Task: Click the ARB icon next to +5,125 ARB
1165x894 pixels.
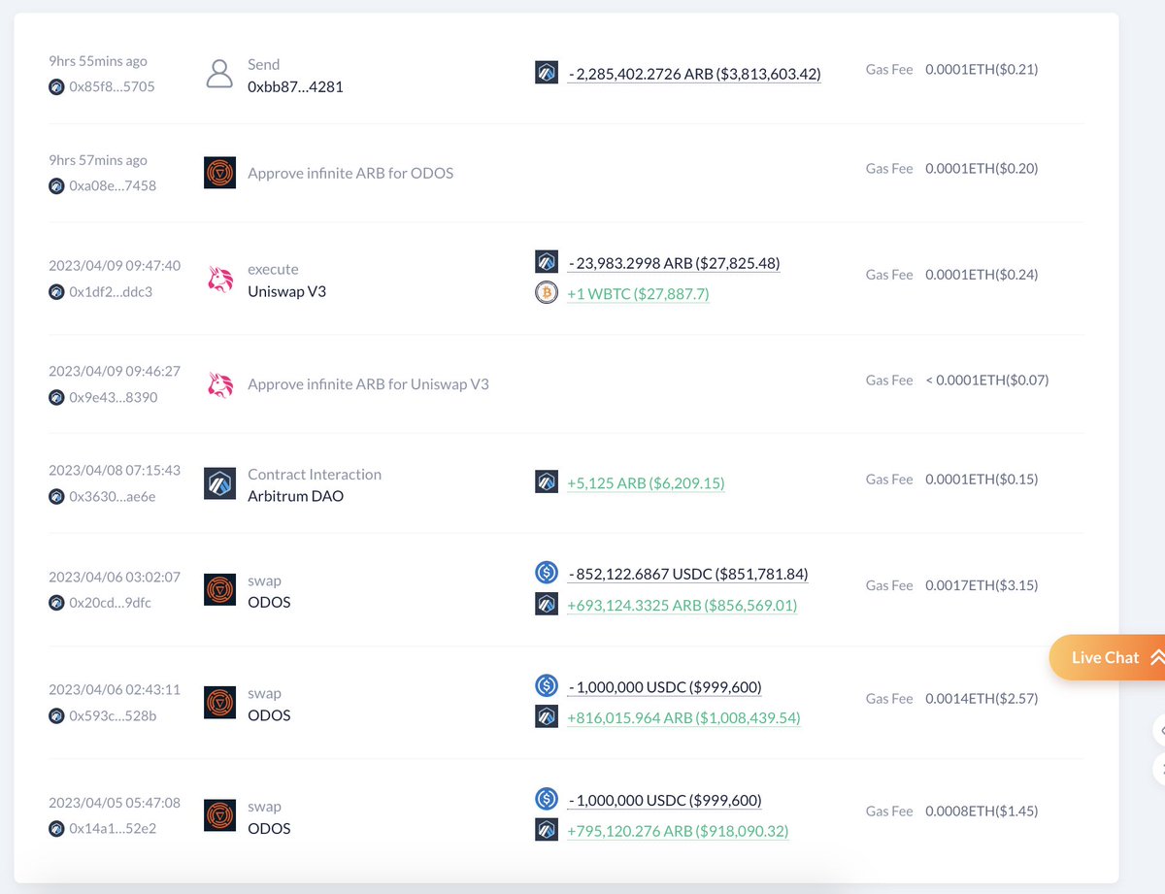Action: coord(547,480)
